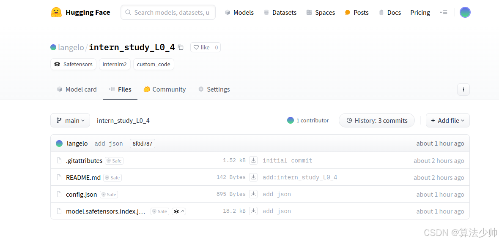Download the README.md file
The image size is (499, 241).
tap(253, 177)
